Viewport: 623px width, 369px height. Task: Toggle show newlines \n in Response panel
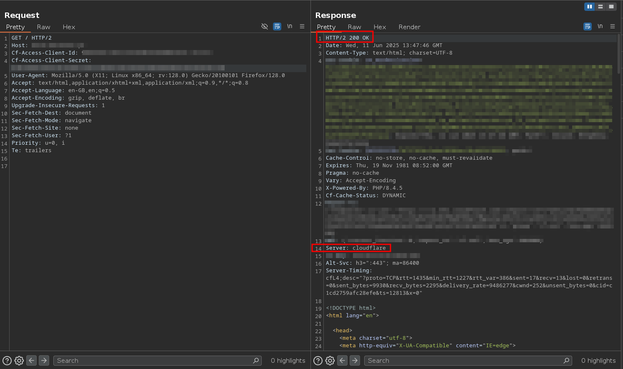point(600,26)
